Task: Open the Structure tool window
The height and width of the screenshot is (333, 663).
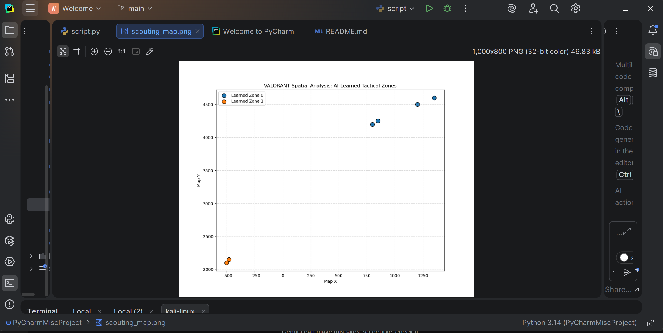Action: (x=10, y=78)
